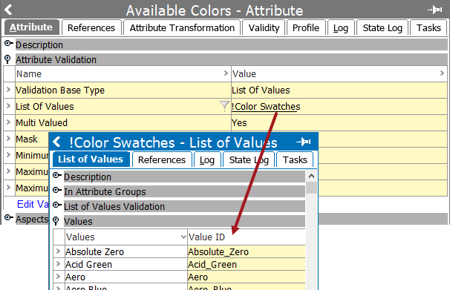This screenshot has height=290, width=450.
Task: Expand the List of Values Validation section
Action: (57, 205)
